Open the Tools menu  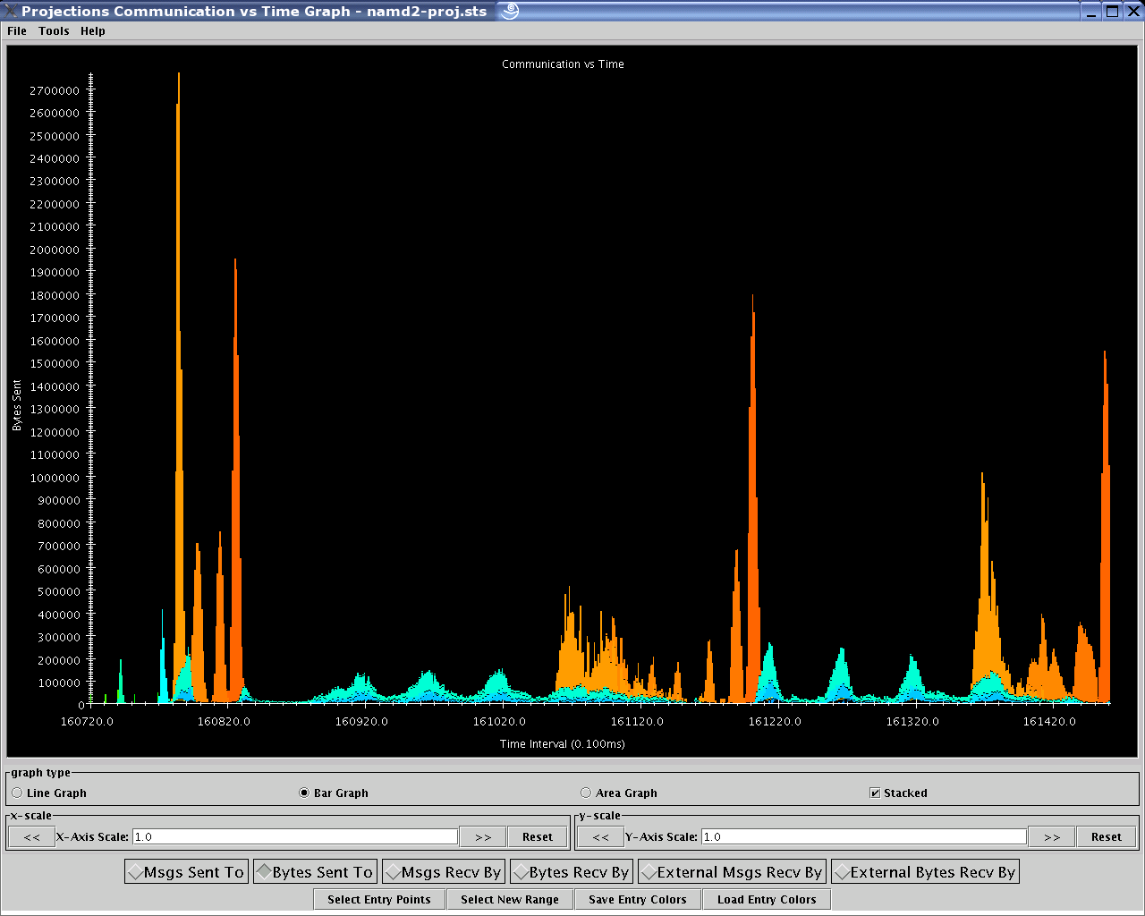[x=54, y=30]
